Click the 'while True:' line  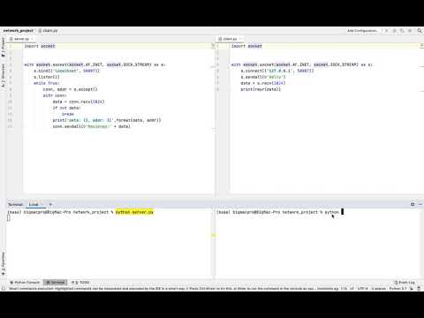46,83
